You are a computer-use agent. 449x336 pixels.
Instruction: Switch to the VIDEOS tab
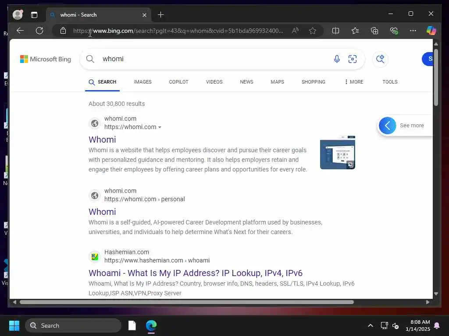coord(214,82)
